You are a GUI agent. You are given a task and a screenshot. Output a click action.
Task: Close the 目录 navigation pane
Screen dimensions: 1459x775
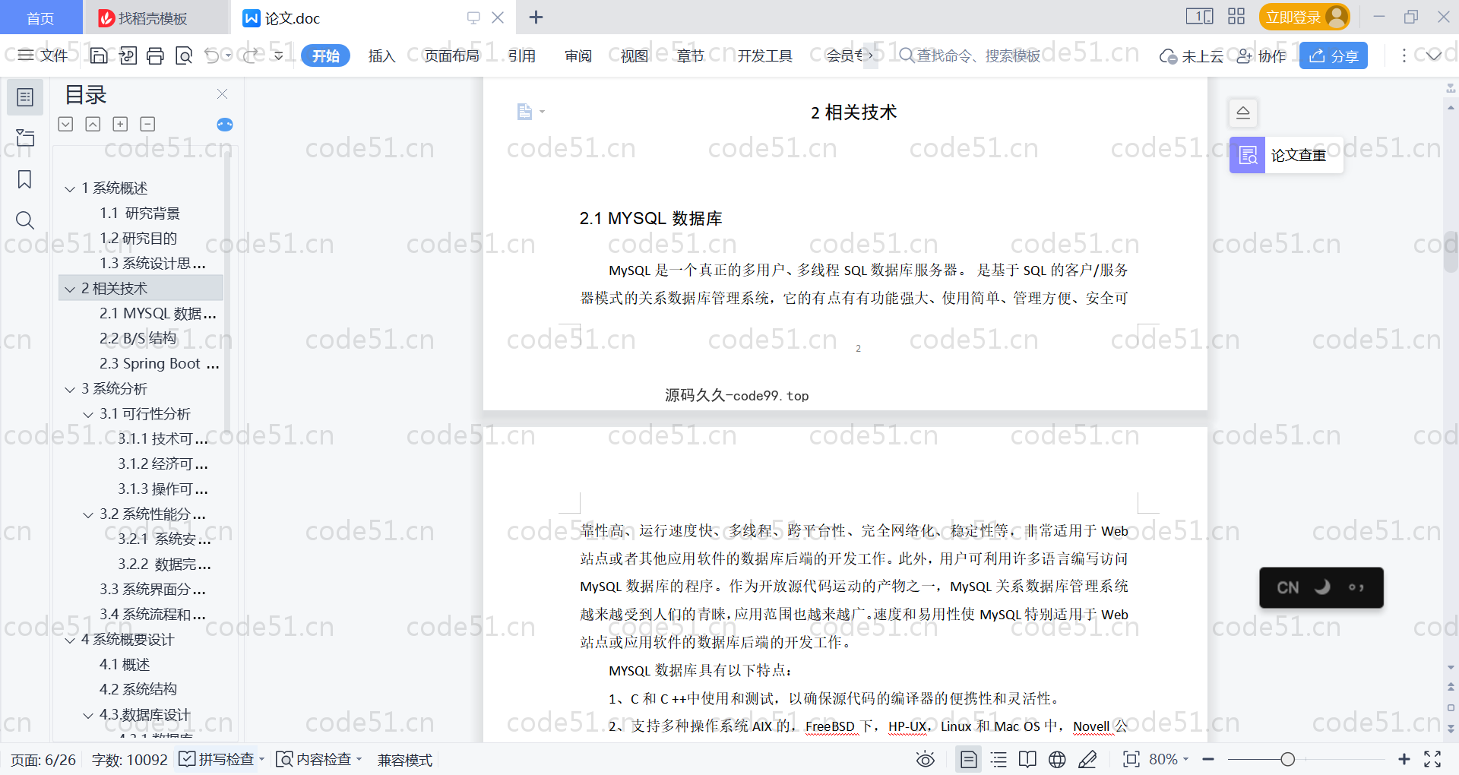tap(222, 94)
